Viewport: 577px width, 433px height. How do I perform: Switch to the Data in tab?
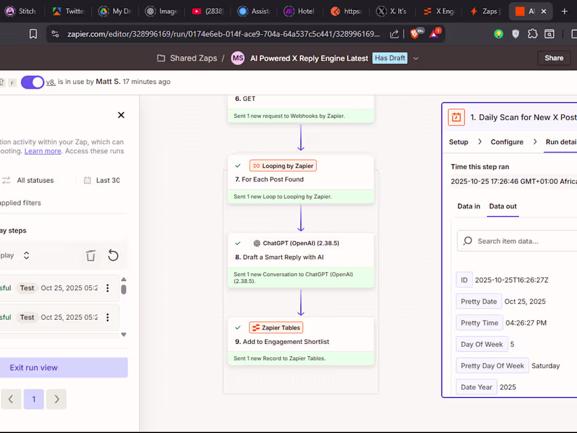tap(468, 206)
